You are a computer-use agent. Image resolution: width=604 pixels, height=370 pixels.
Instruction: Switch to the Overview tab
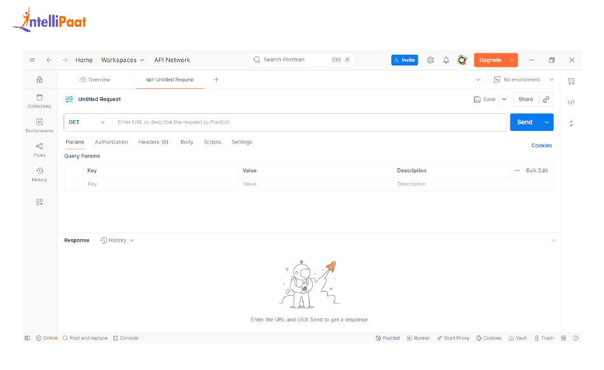click(95, 79)
